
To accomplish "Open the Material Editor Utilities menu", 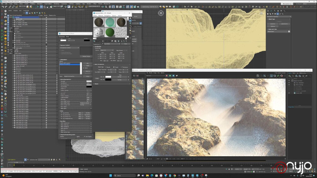I will [120, 15].
